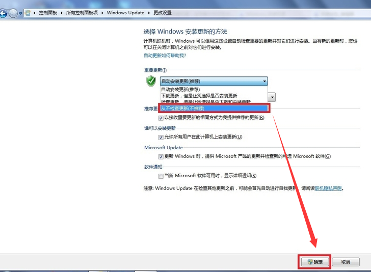Image resolution: width=371 pixels, height=272 pixels.
Task: Go to 控制面板 breadcrumb
Action: [48, 13]
